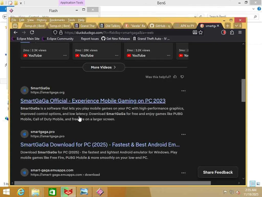Open the View menu
Image resolution: width=262 pixels, height=197 pixels.
click(x=30, y=20)
